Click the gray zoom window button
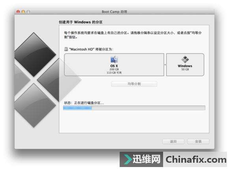229x169 pixels. point(28,12)
